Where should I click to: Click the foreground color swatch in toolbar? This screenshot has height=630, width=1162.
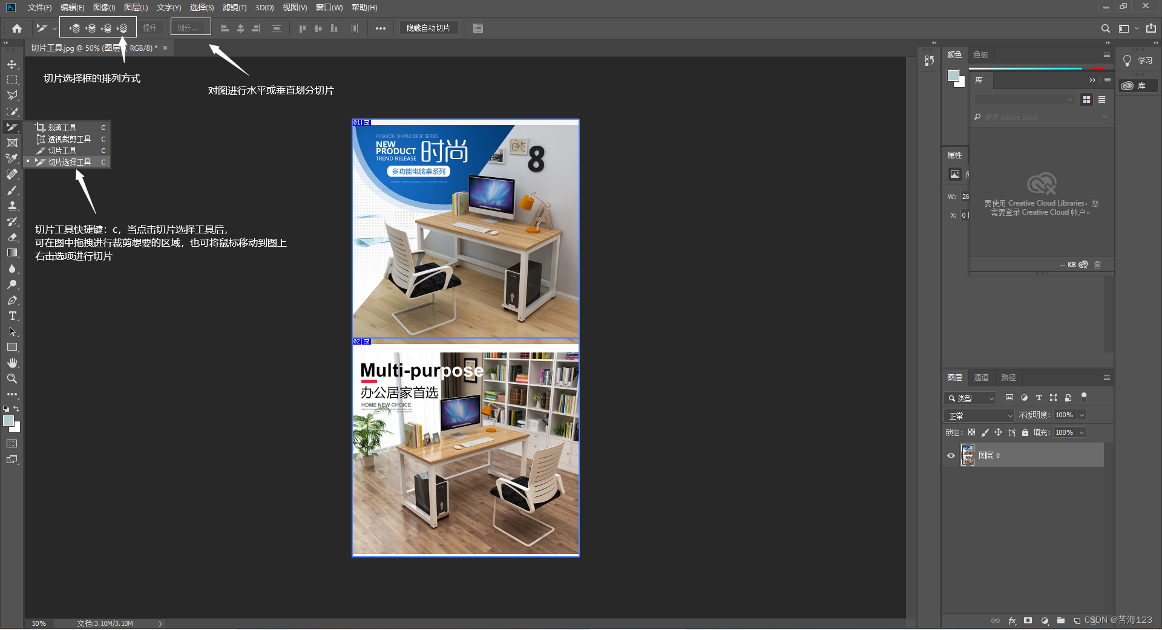8,421
